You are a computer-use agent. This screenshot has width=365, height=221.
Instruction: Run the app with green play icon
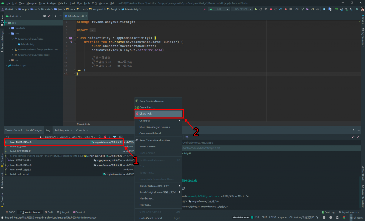click(x=256, y=9)
